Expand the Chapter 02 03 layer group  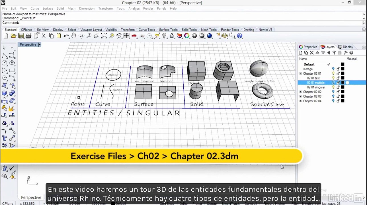coord(301,96)
